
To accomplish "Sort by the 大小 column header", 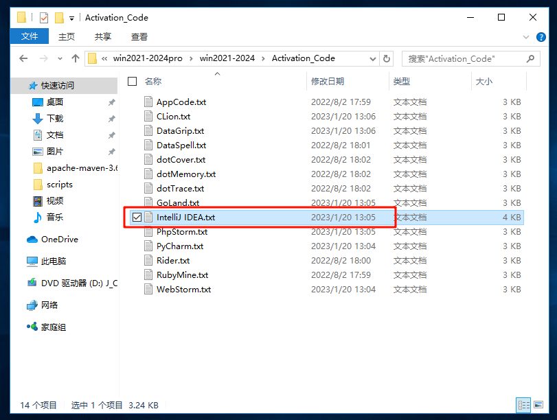I will [x=484, y=81].
